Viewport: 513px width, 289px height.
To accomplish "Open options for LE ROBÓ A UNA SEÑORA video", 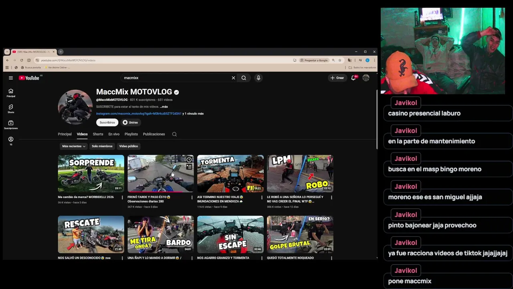I will click(x=331, y=197).
